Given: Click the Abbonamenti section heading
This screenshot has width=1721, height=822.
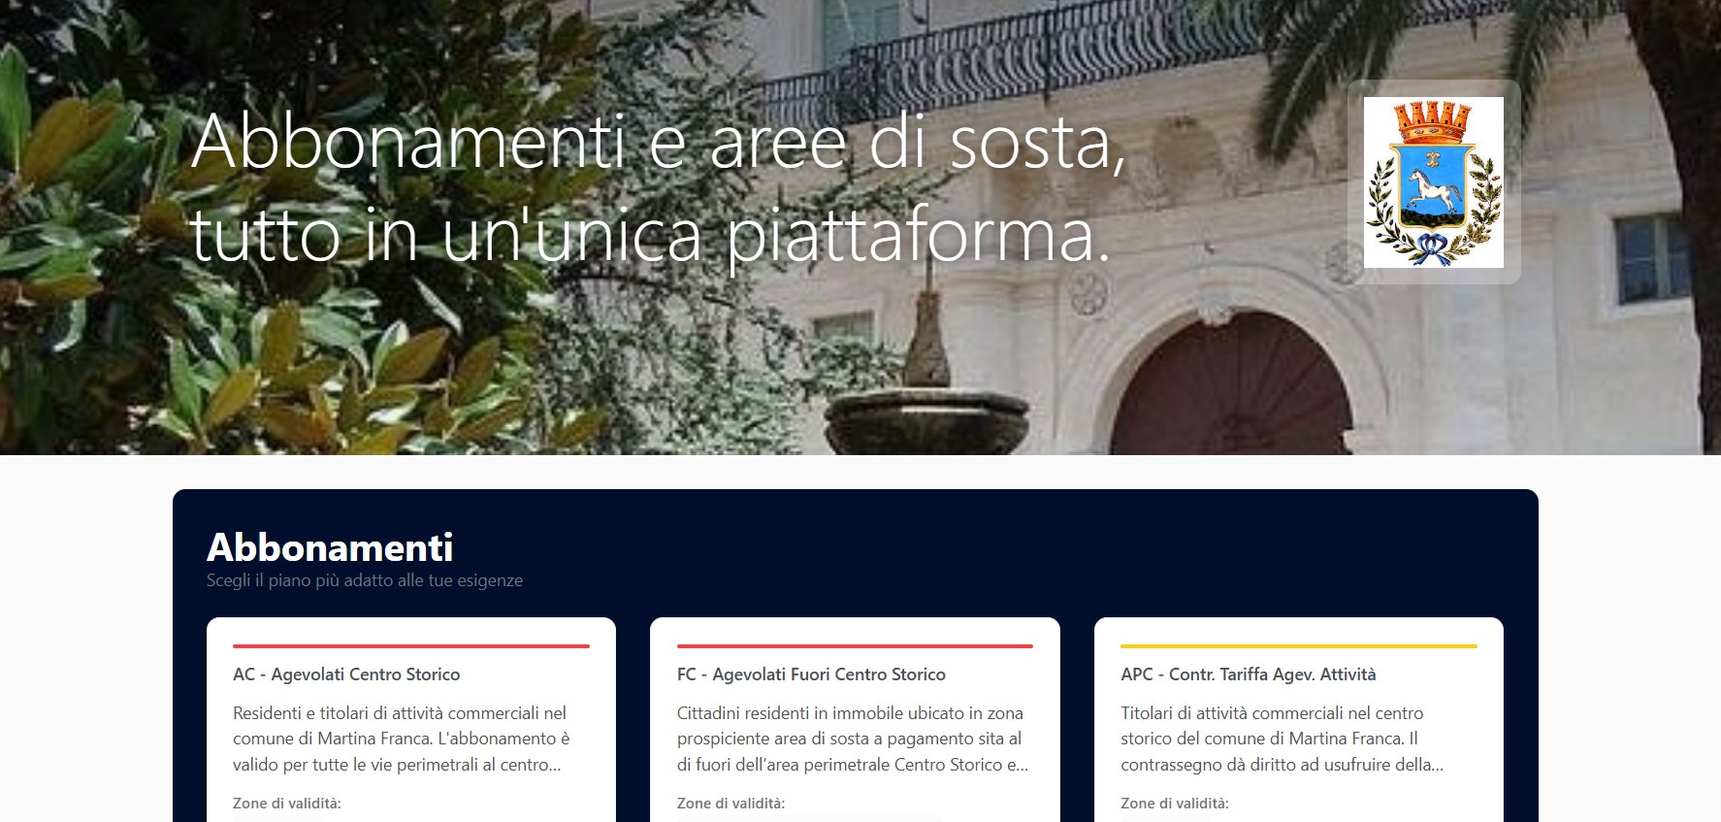Looking at the screenshot, I should [x=330, y=547].
